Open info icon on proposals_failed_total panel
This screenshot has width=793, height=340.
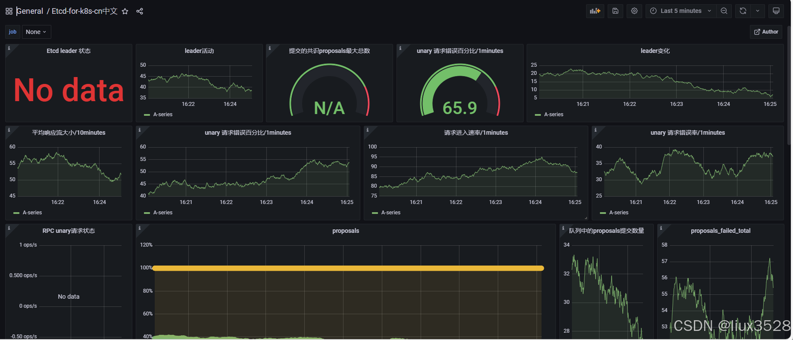click(661, 228)
